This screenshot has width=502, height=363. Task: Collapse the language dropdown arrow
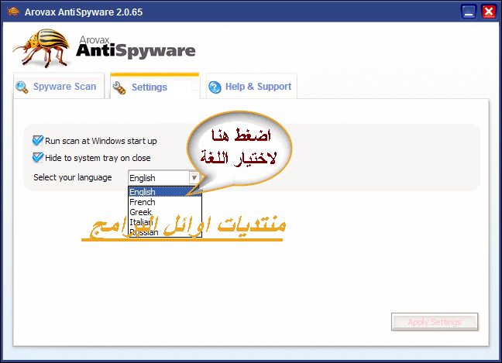(194, 177)
